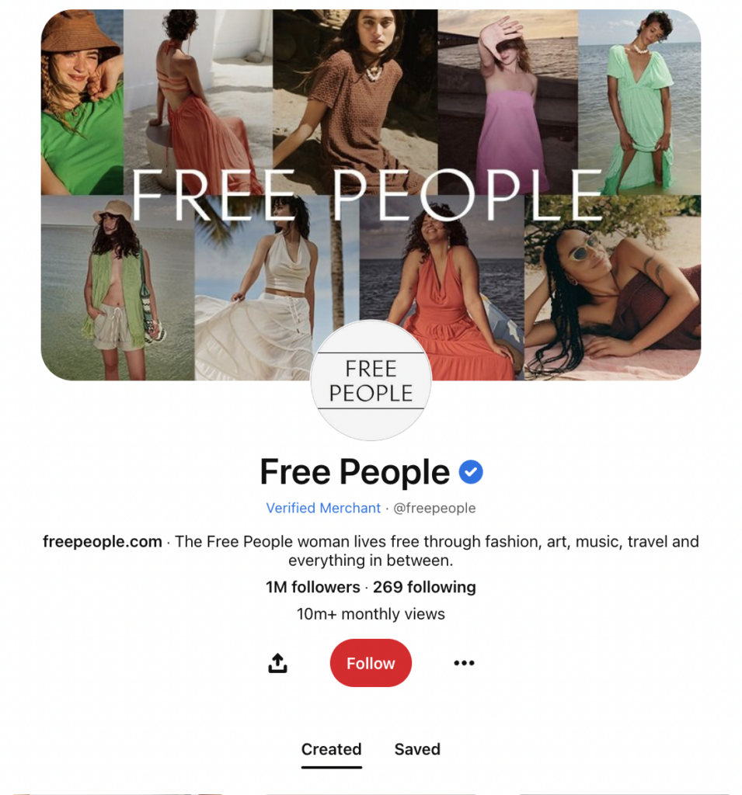Click the @freepeople username handle

tap(434, 508)
